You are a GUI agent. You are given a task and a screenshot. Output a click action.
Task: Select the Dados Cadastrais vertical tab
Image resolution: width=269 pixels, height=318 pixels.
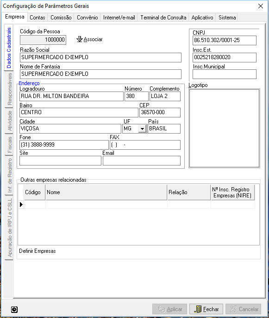[9, 48]
